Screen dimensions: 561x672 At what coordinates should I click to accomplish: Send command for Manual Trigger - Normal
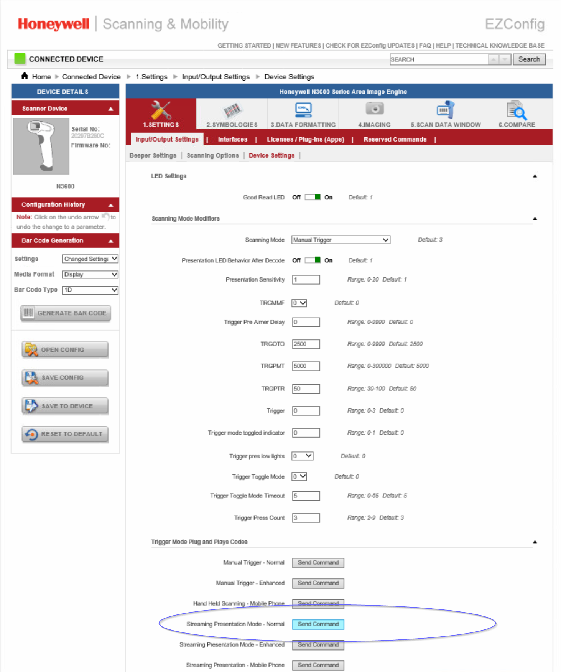318,563
